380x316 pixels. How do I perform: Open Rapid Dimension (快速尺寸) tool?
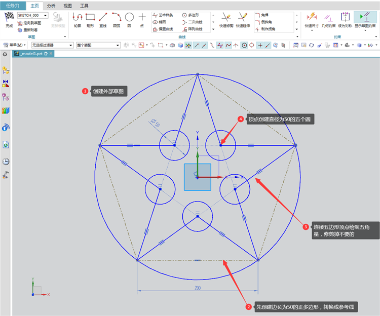312,19
